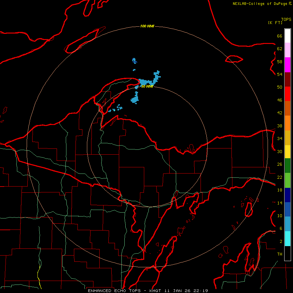Click the 42 legend value
Image resolution: width=293 pixels, height=293 pixels.
tap(280, 113)
